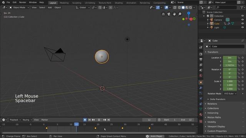Open the Marker menu in timeline

click(x=45, y=120)
